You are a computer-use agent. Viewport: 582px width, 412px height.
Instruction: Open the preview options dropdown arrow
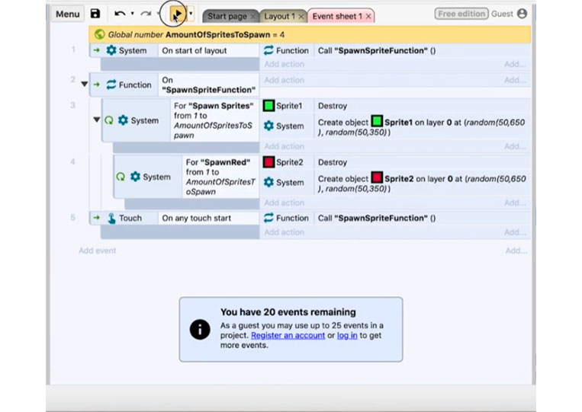tap(191, 14)
